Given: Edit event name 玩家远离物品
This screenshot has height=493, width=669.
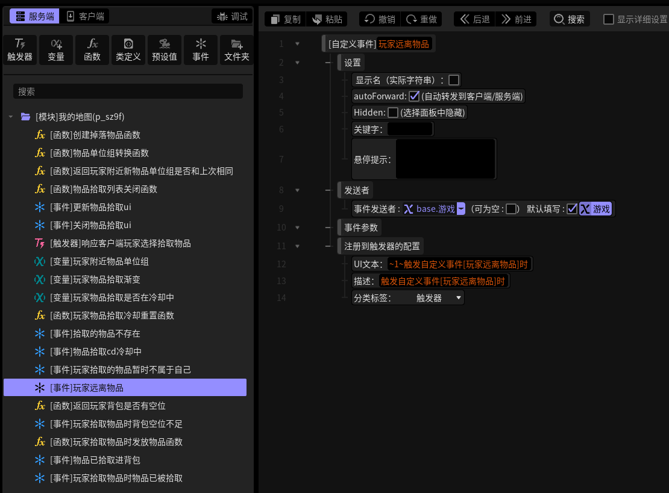Looking at the screenshot, I should tap(404, 44).
